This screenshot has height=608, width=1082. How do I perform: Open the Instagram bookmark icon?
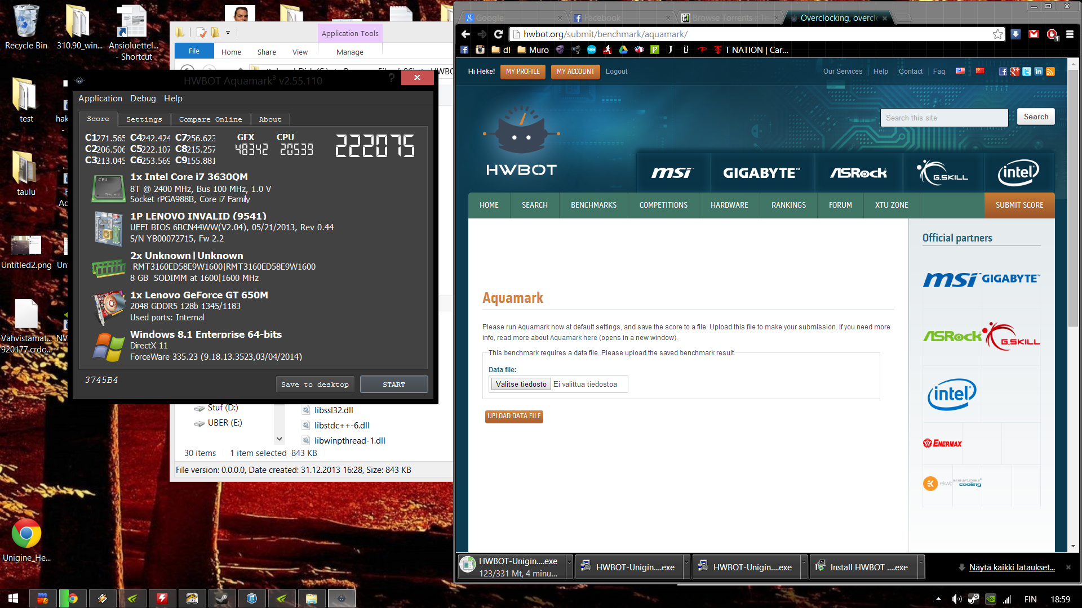coord(480,50)
